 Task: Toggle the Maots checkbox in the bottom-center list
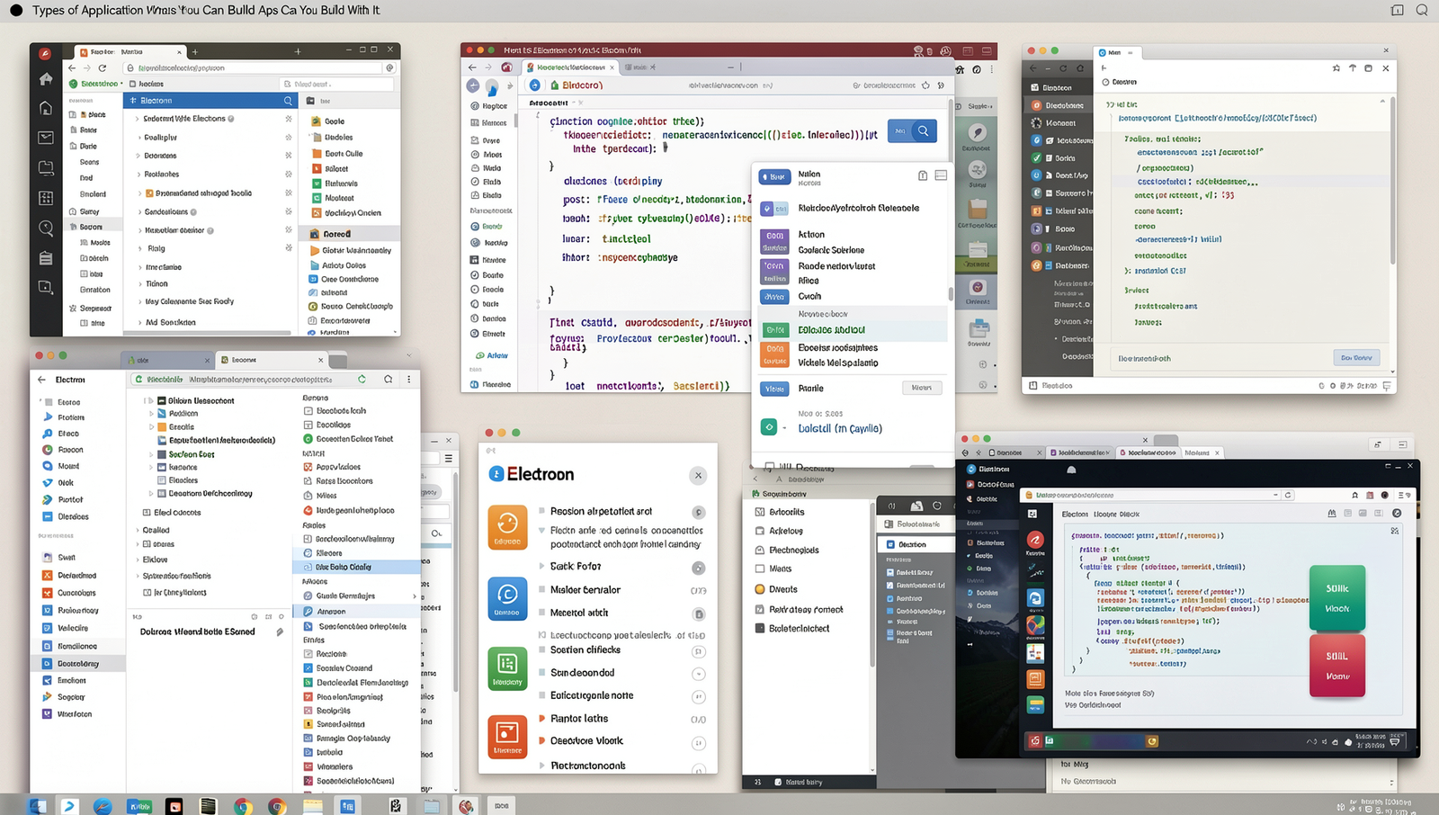point(760,569)
